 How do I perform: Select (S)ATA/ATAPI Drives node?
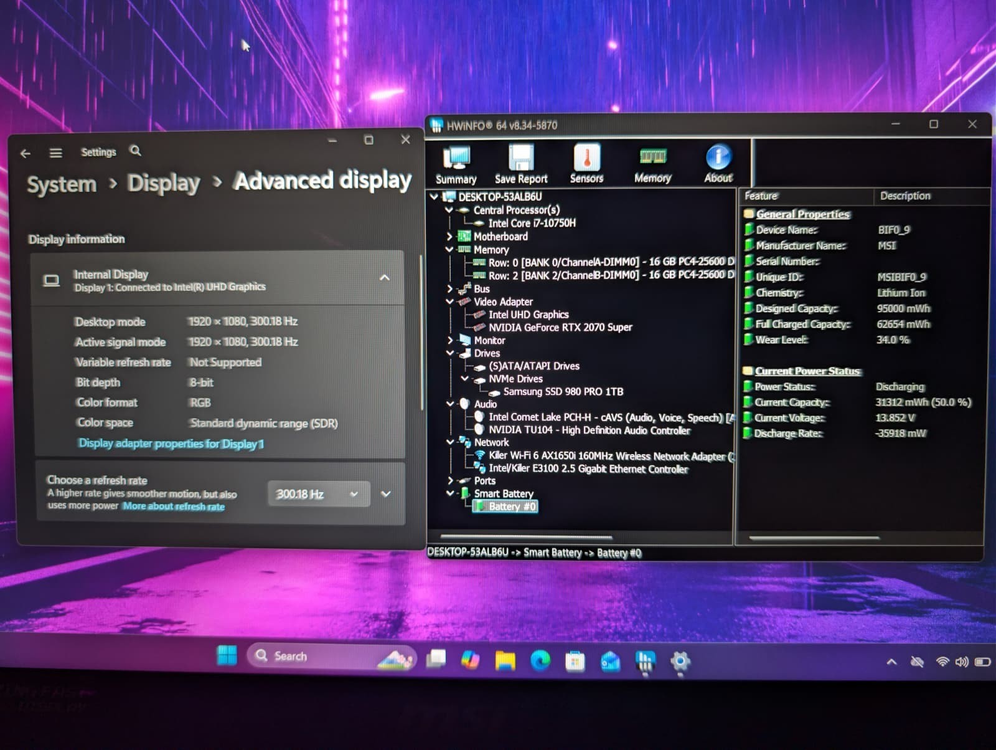[534, 366]
